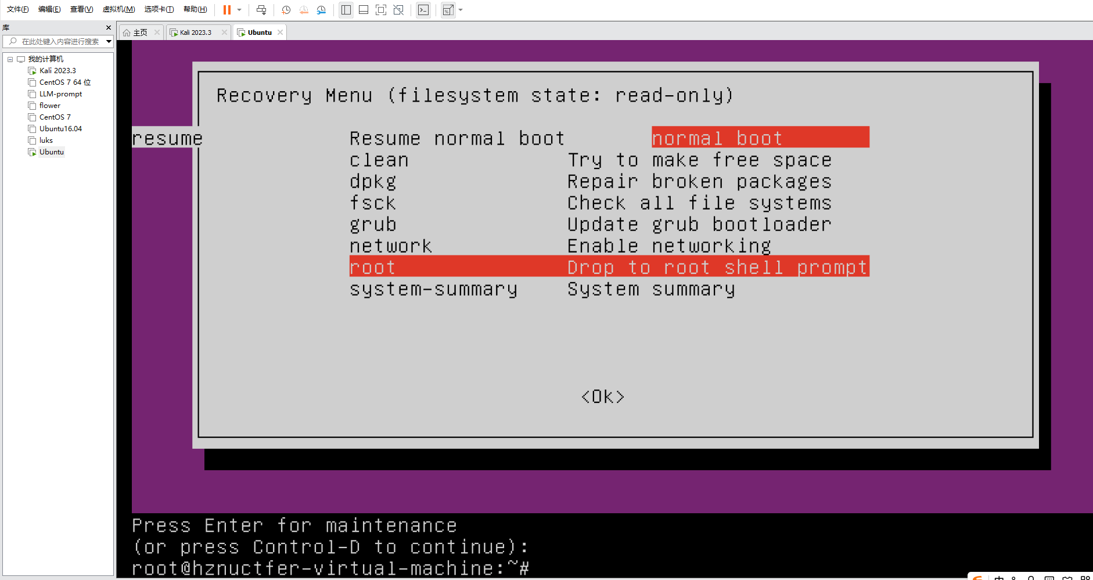Click the revert to snapshot icon
Image resolution: width=1093 pixels, height=580 pixels.
[304, 10]
